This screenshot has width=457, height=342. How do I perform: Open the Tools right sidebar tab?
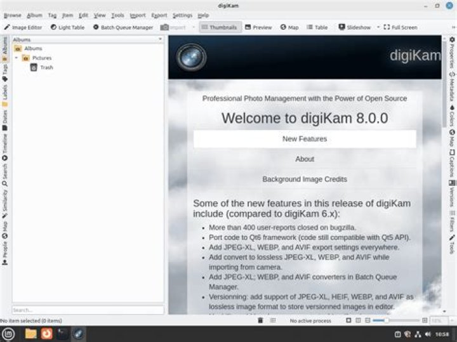coord(452,244)
